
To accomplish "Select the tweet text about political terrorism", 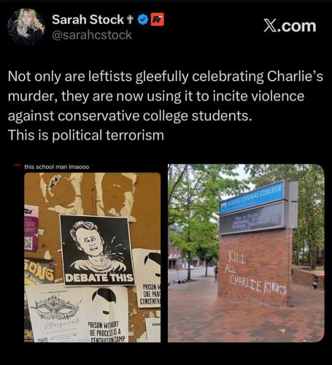I will (166, 106).
